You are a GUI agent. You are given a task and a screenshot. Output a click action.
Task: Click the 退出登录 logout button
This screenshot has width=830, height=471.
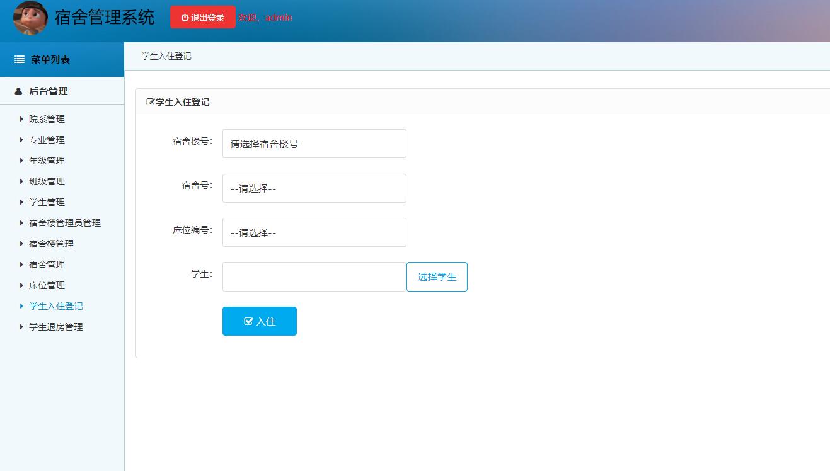tap(202, 17)
